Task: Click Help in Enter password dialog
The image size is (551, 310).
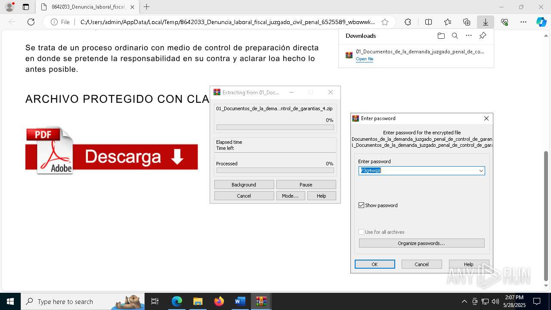Action: coord(469,264)
